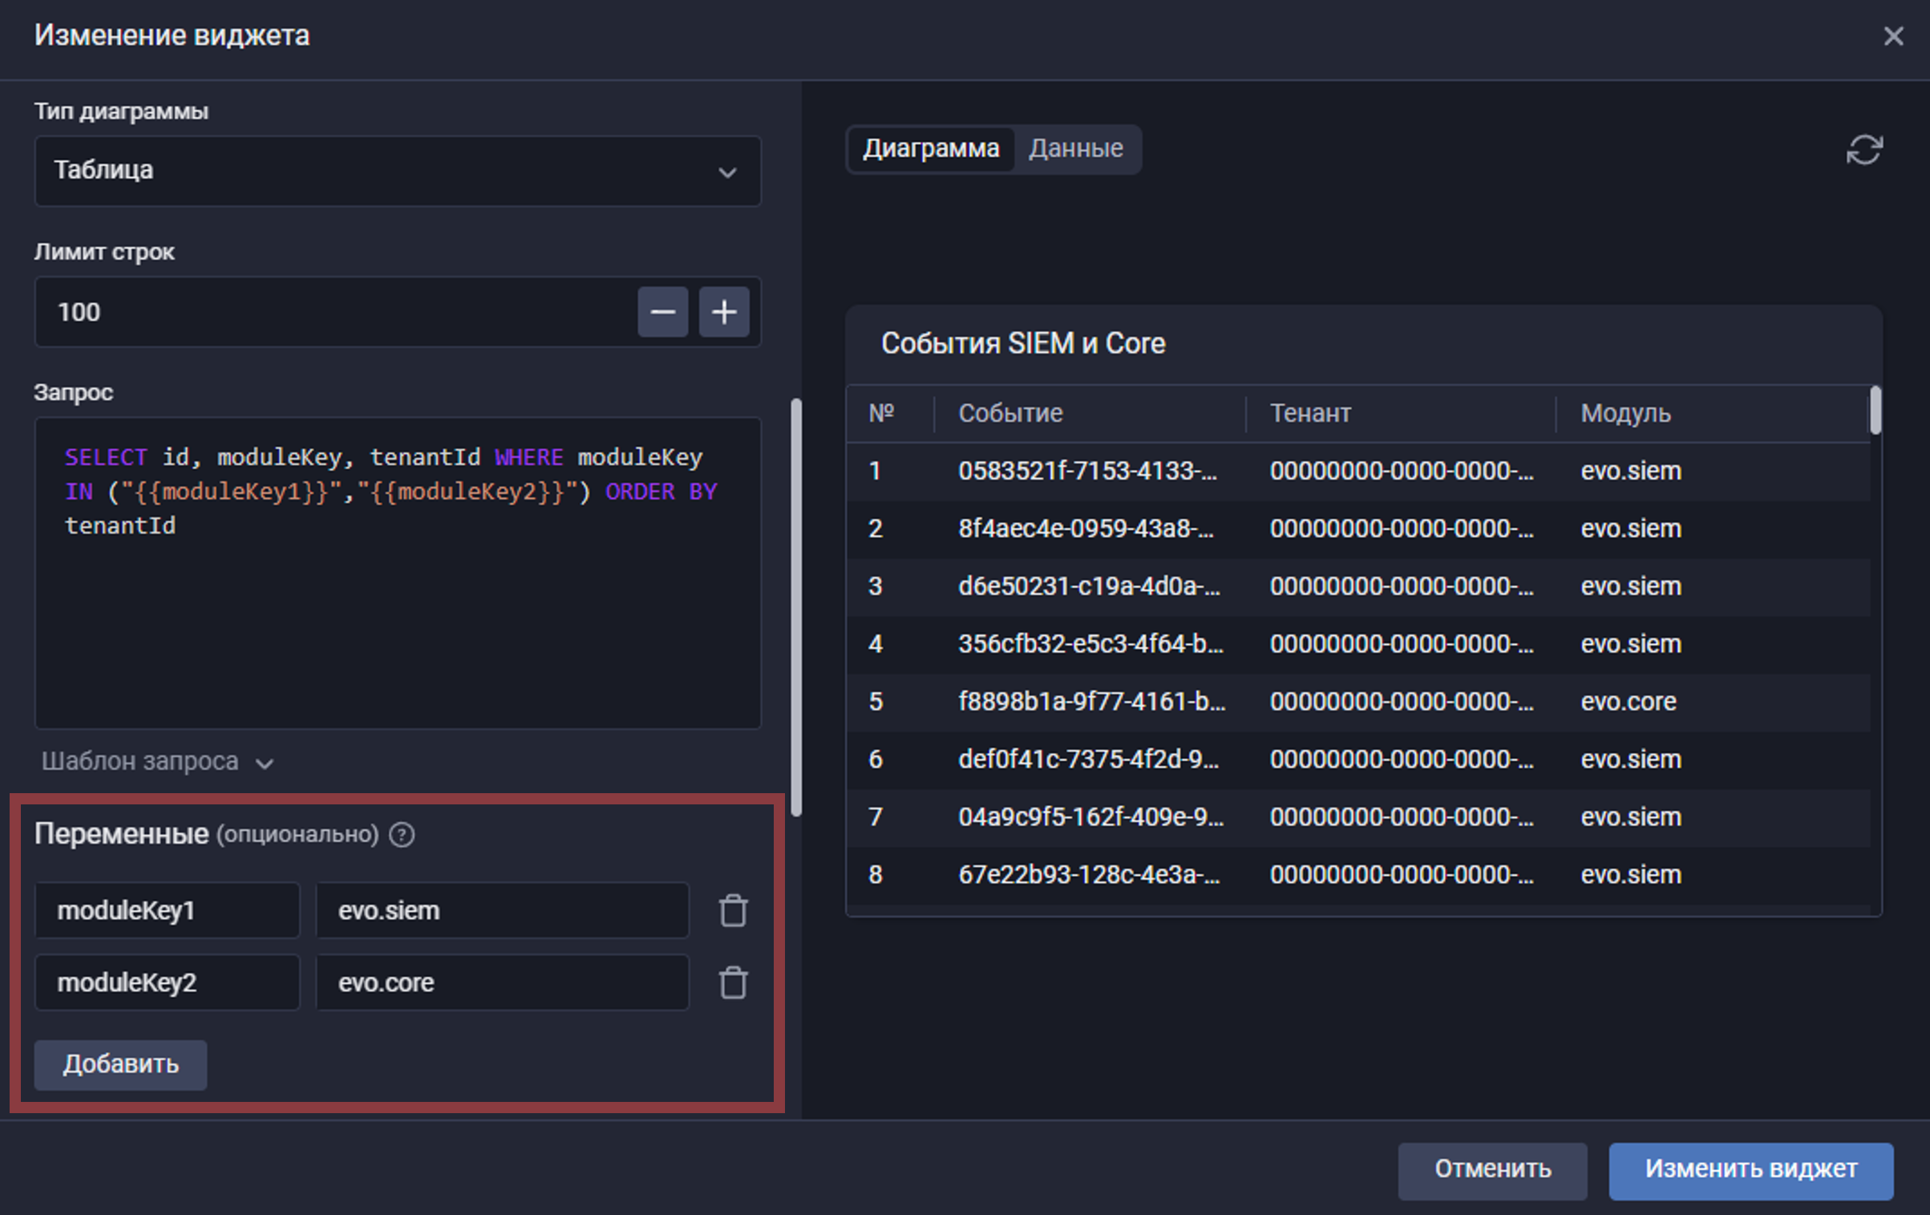
Task: Switch to the Данные tab
Action: (1075, 149)
